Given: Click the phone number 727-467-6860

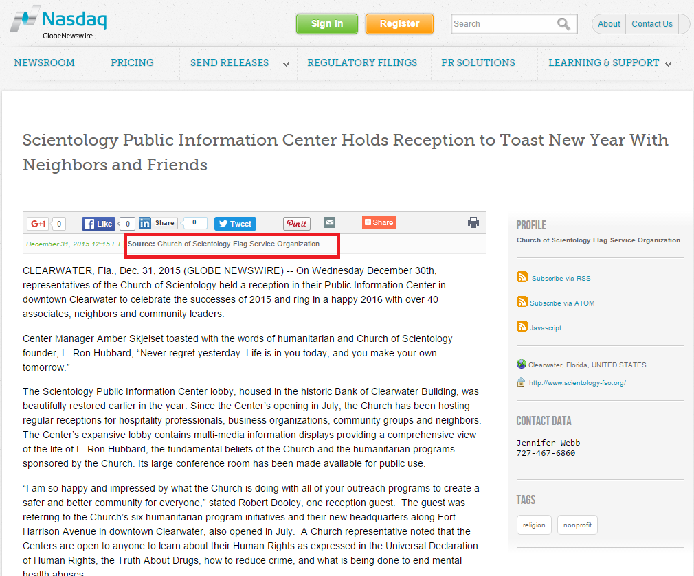Looking at the screenshot, I should click(x=546, y=453).
